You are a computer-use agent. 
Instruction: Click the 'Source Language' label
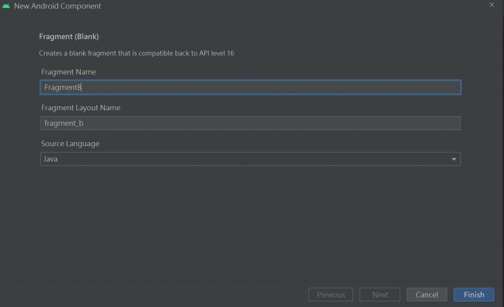coord(70,144)
